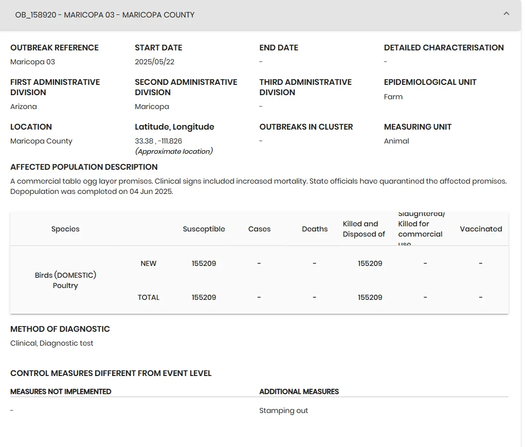525x447 pixels.
Task: Click the 'OUTBREAKS IN CLUSTER' label
Action: pos(306,127)
